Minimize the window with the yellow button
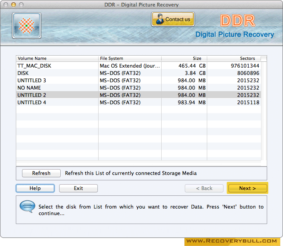 (x=14, y=5)
